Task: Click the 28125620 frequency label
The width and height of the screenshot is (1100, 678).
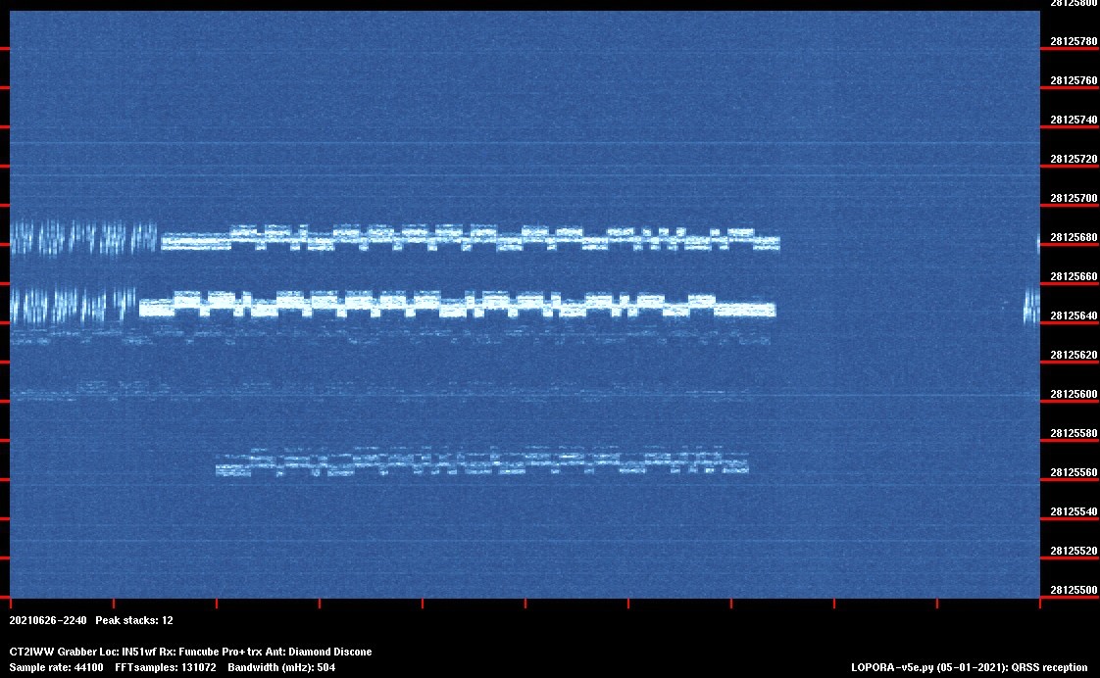Action: [x=1074, y=356]
